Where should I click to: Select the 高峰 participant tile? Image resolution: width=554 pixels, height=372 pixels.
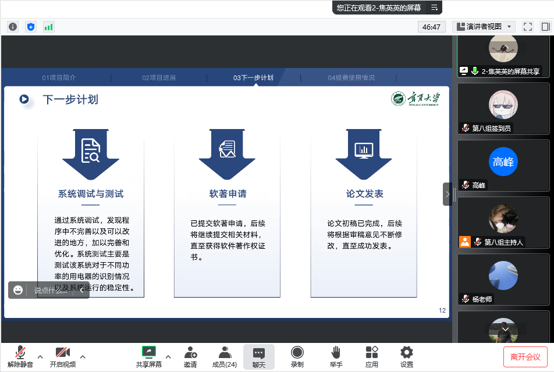tap(503, 166)
